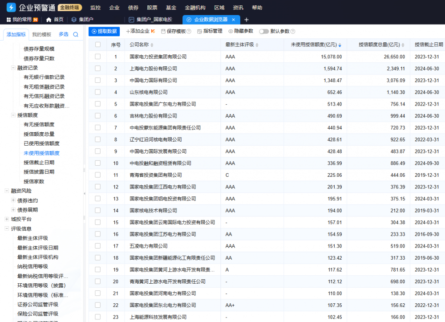
Task: Select the 最新主体评级 indicator
Action: click(32, 238)
